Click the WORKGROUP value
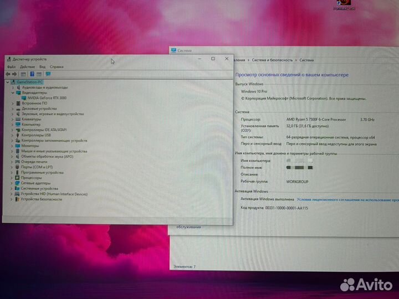 click(x=297, y=182)
